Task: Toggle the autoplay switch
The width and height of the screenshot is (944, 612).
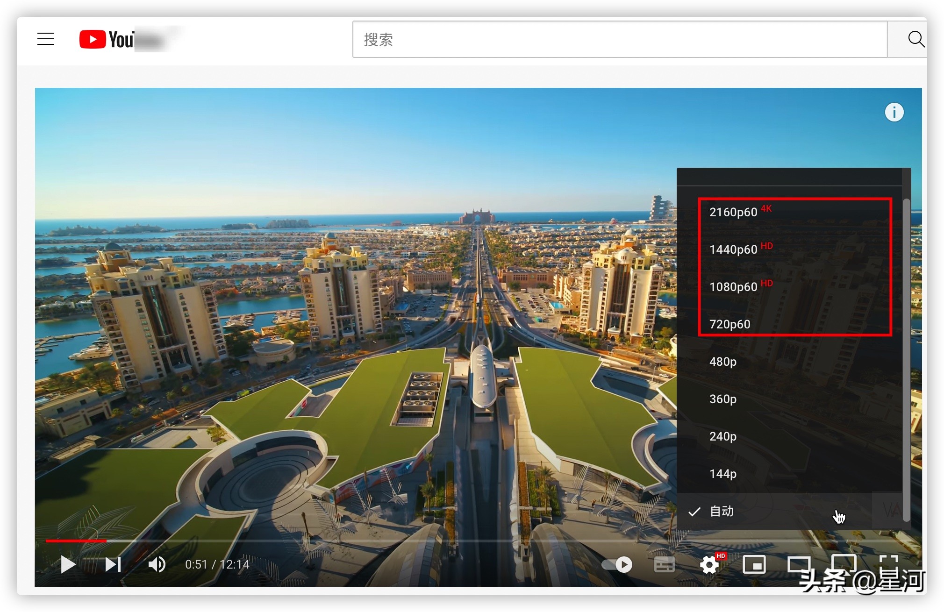Action: tap(617, 564)
